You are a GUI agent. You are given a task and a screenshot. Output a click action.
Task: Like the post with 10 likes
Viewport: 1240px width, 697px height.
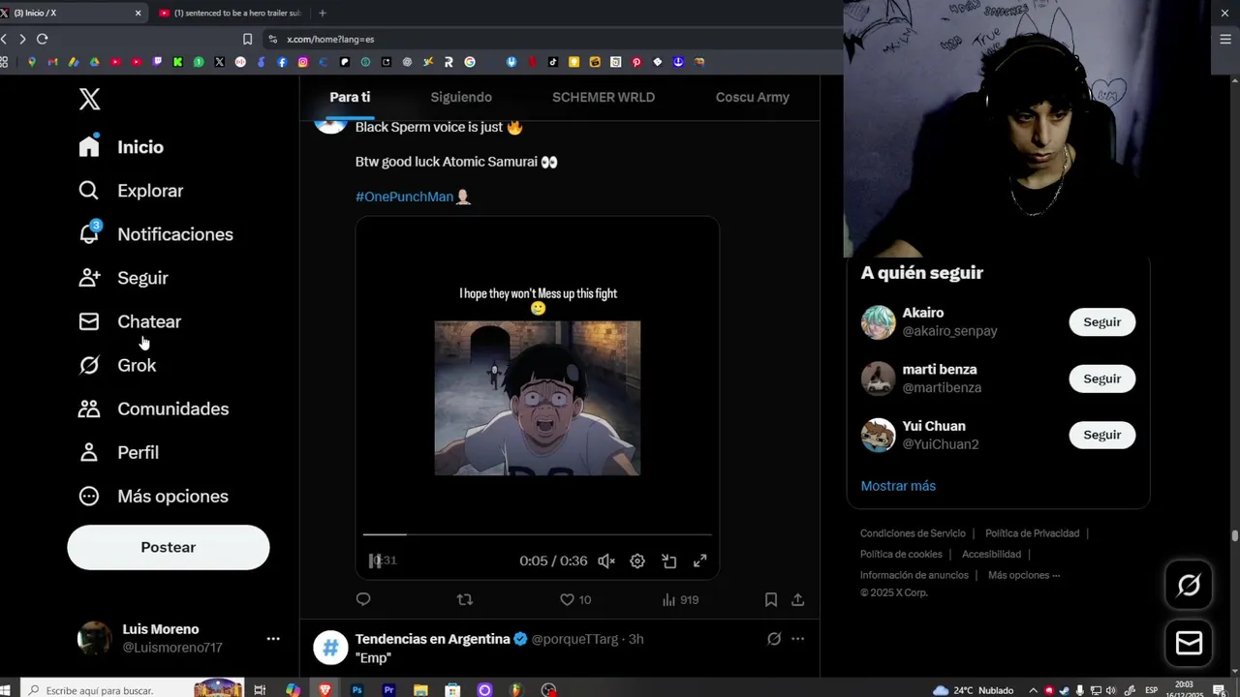(575, 599)
